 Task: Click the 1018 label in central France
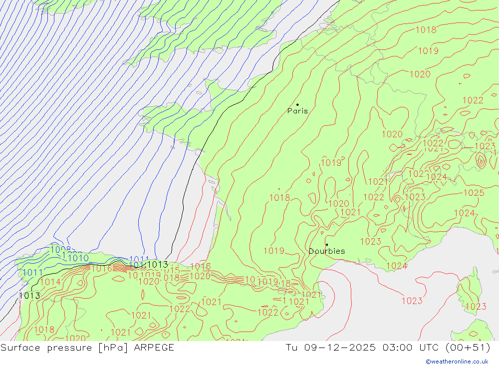click(x=280, y=198)
